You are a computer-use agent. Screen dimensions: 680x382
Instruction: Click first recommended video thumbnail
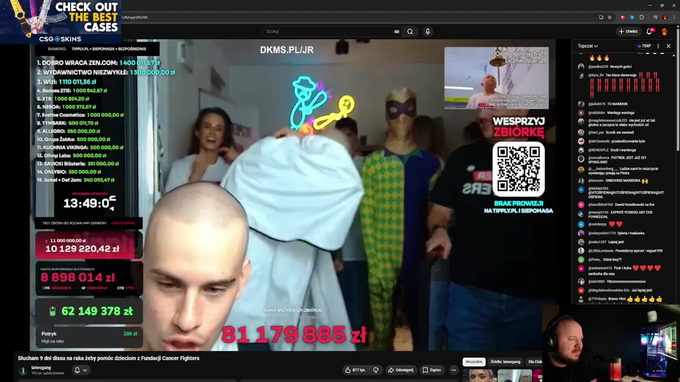click(x=480, y=376)
